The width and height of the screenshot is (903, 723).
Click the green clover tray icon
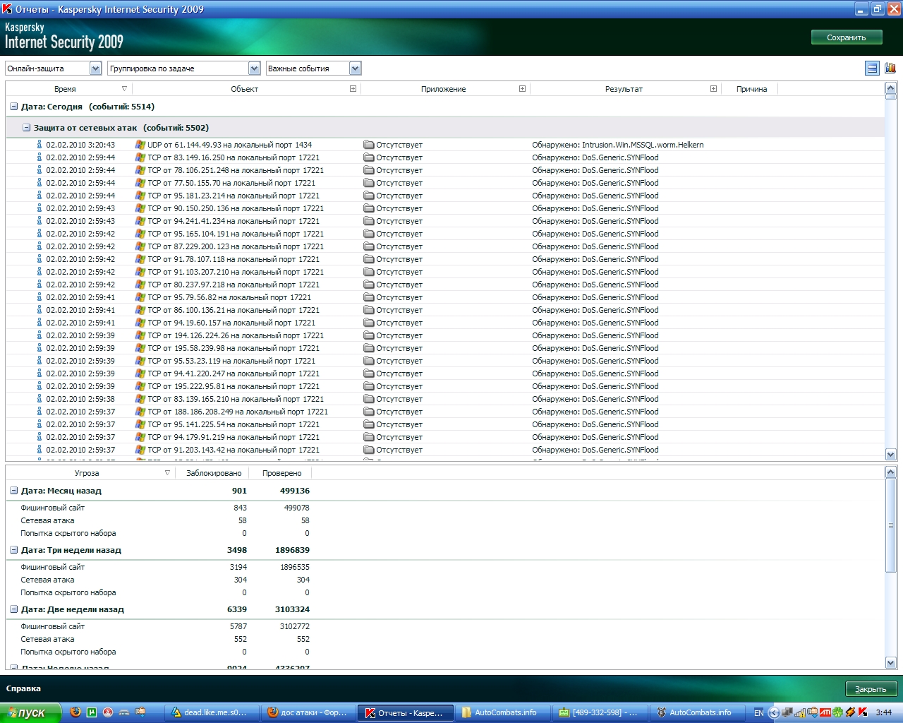tap(838, 712)
